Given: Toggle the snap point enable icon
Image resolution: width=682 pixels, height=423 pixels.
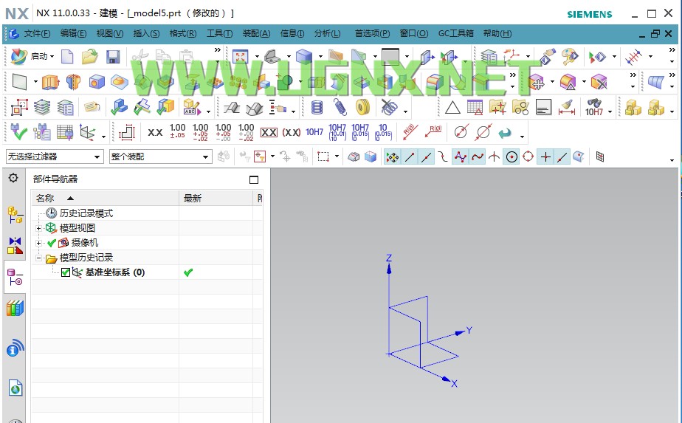Looking at the screenshot, I should pos(393,157).
